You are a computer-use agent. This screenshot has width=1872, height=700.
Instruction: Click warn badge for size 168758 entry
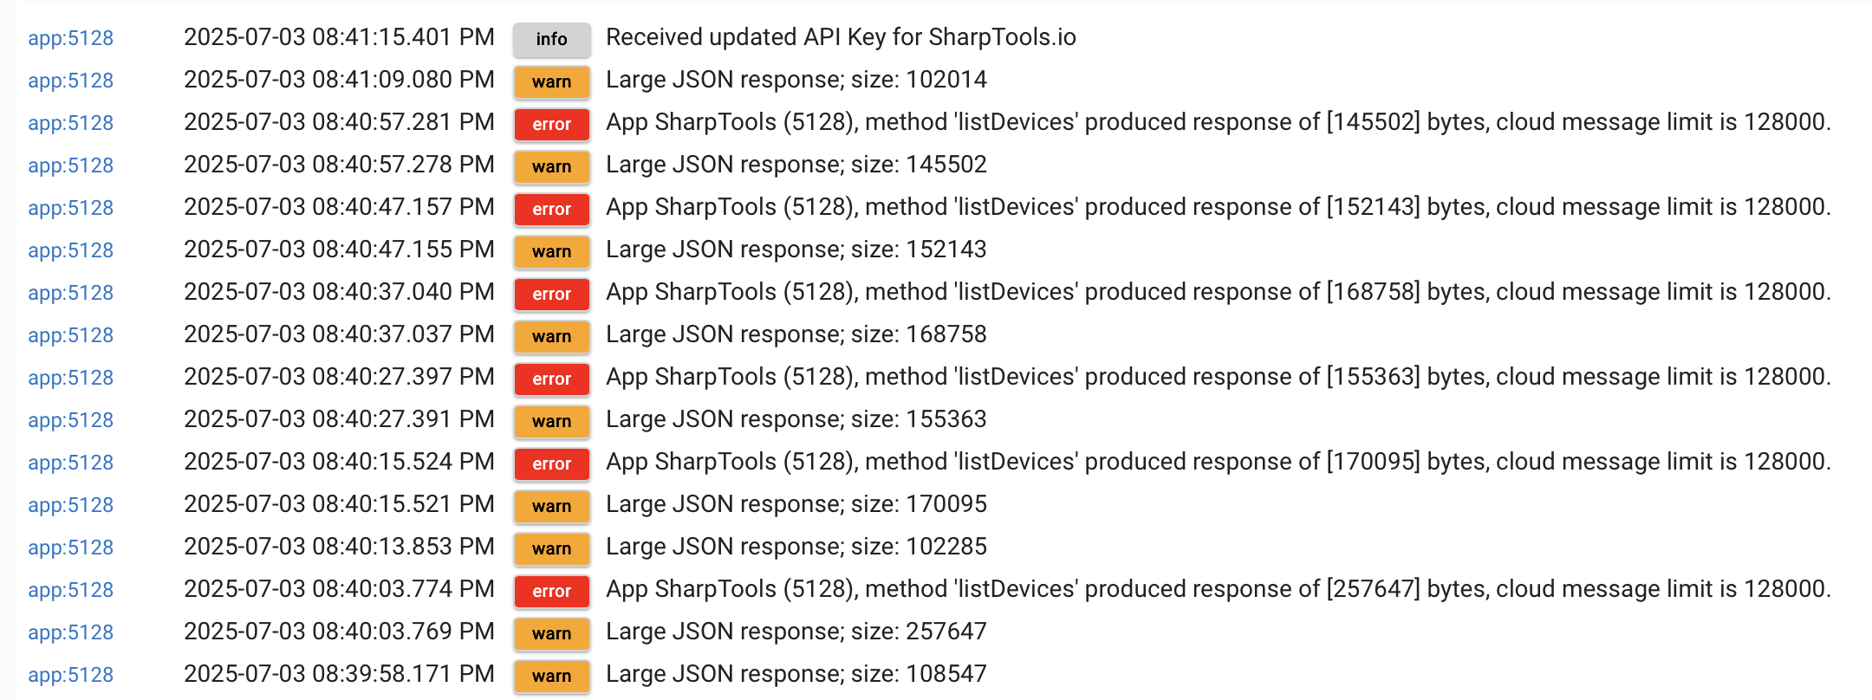coord(551,336)
